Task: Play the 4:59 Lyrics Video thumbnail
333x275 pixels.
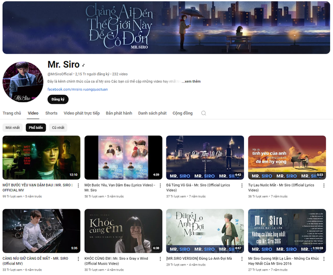Action: pos(123,157)
